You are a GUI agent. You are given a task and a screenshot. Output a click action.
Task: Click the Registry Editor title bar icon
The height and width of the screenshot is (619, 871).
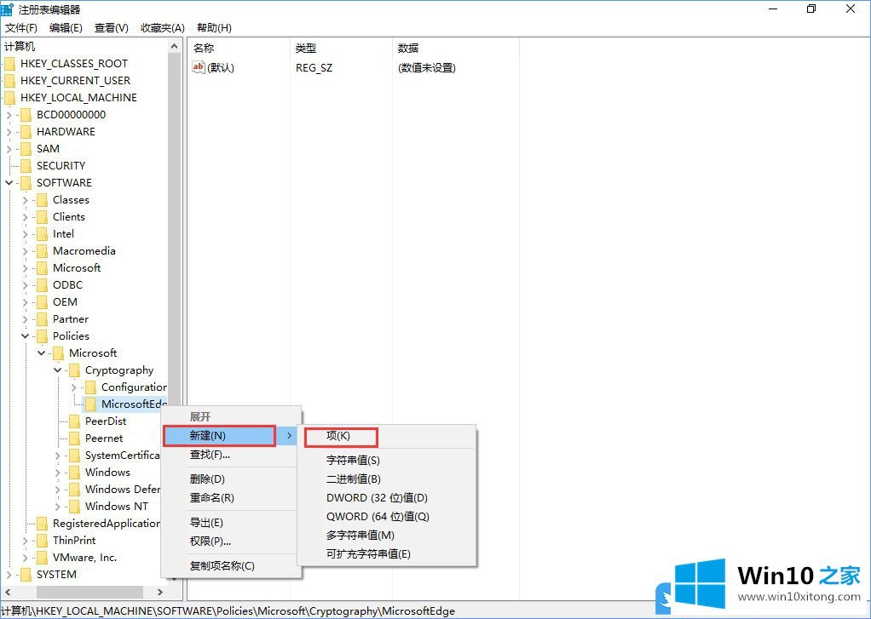(7, 9)
